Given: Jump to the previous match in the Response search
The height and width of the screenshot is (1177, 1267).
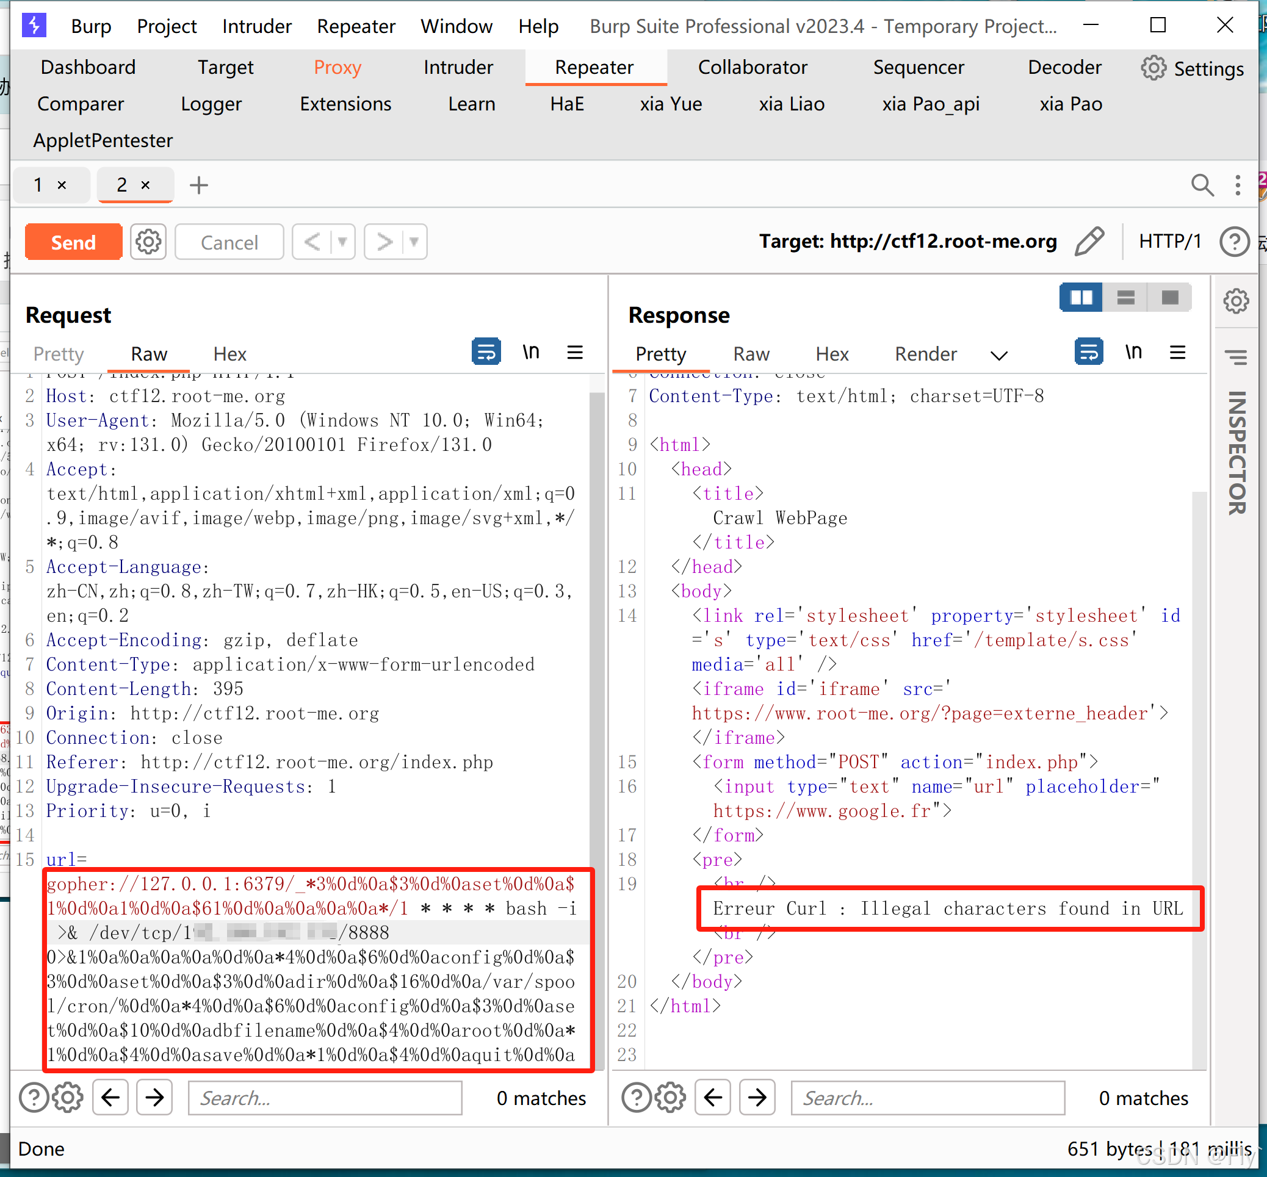Looking at the screenshot, I should pyautogui.click(x=713, y=1098).
